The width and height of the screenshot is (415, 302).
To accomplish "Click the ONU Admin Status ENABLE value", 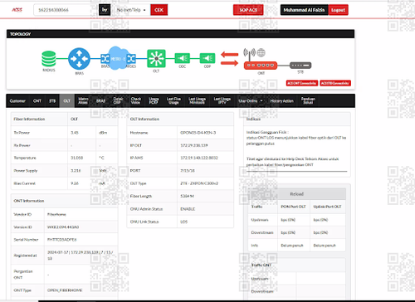I will point(188,209).
